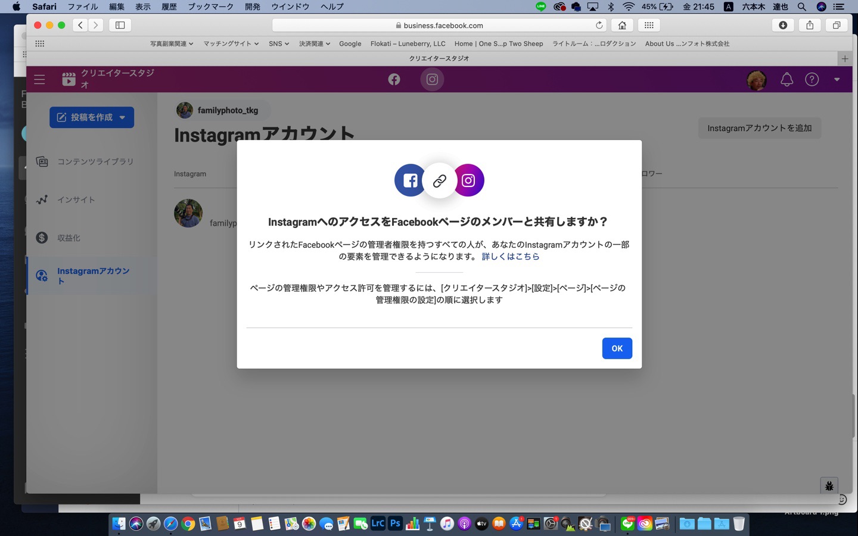This screenshot has width=858, height=536.
Task: Open the Home | One S...p Two Sheep bookmark
Action: (499, 43)
